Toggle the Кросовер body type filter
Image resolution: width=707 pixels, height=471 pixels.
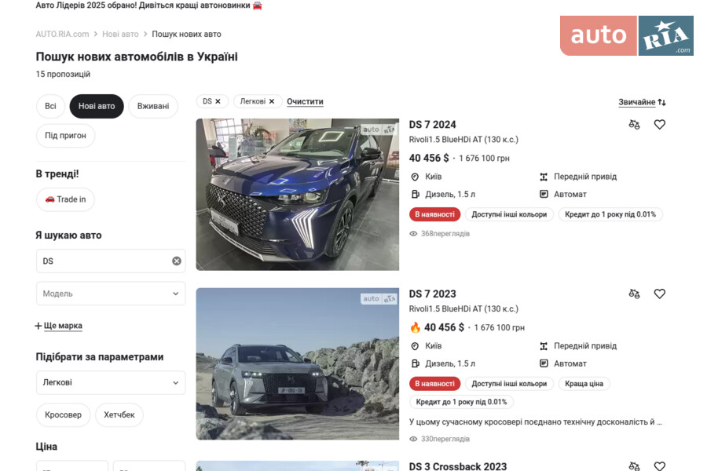pyautogui.click(x=63, y=414)
